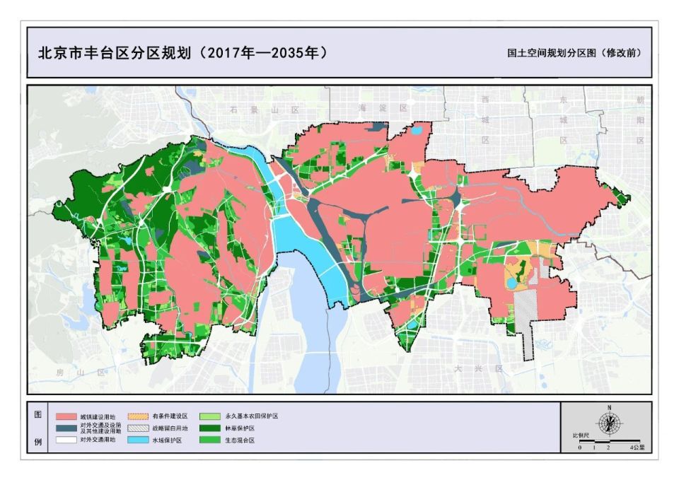Select the legend text 有条件建设区
Screen dimensions: 679x480
170,416
